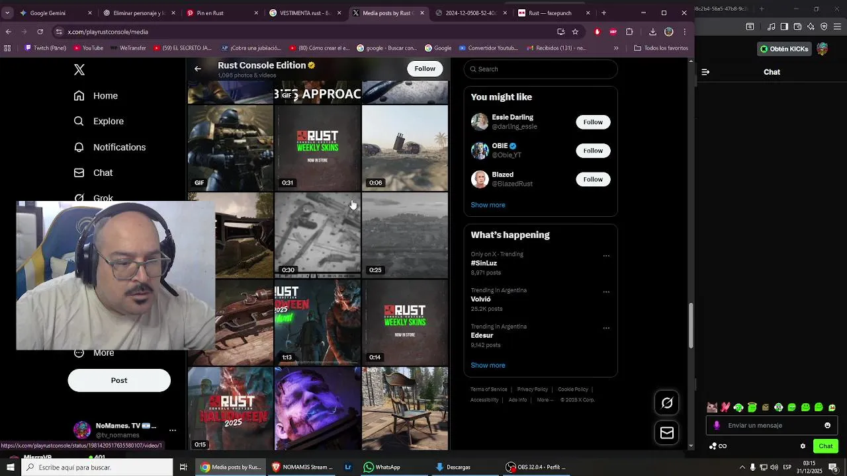Open the Grok floating button
The height and width of the screenshot is (476, 847).
[x=667, y=403]
